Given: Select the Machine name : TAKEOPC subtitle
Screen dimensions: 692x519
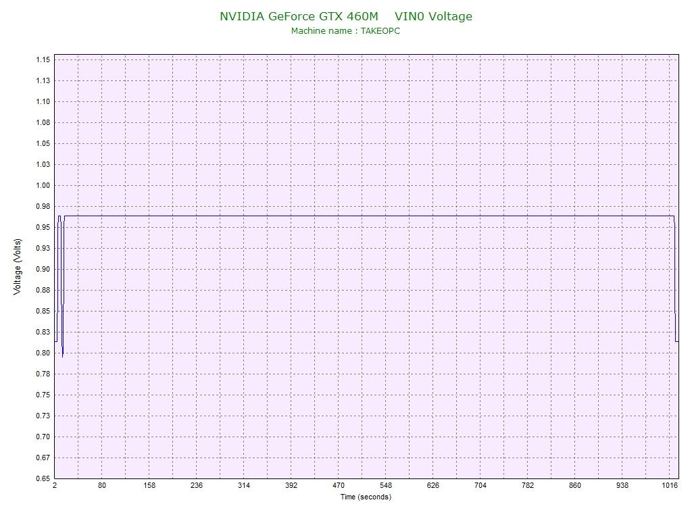Looking at the screenshot, I should pos(345,31).
